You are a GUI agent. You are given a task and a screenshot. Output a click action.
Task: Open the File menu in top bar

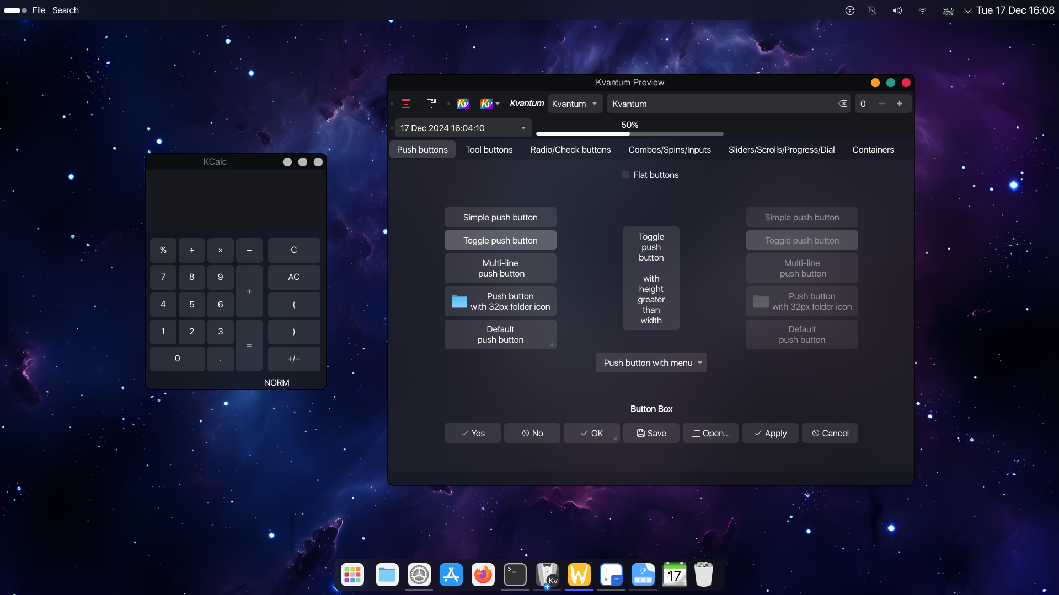[39, 10]
